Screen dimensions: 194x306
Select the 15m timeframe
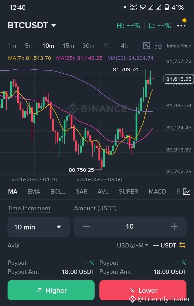point(68,46)
